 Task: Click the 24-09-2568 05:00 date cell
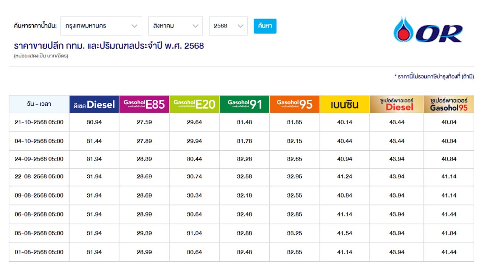coord(39,159)
